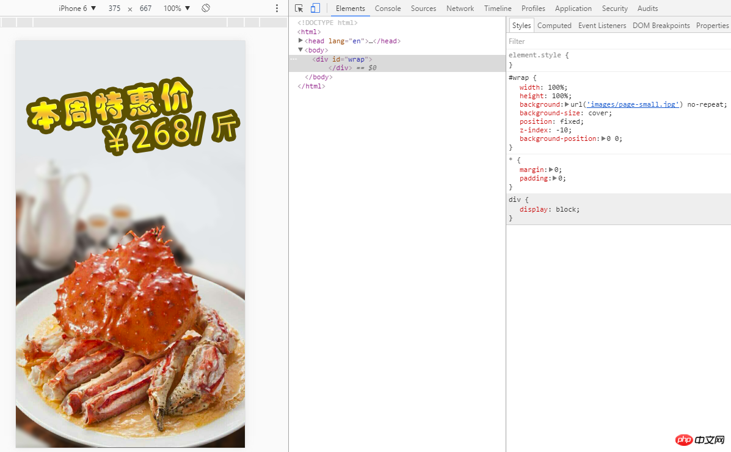Toggle the device toolbar icon

[x=316, y=9]
